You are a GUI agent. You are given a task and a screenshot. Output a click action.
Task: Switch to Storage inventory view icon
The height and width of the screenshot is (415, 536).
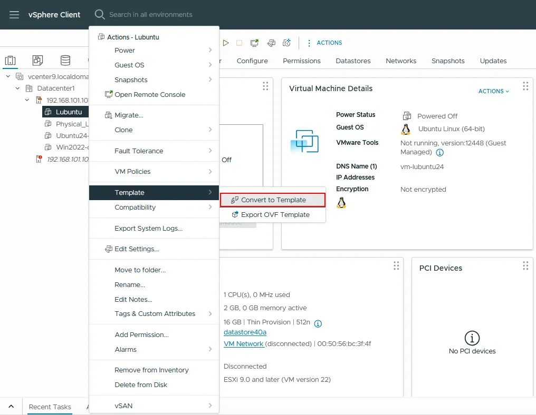[65, 61]
